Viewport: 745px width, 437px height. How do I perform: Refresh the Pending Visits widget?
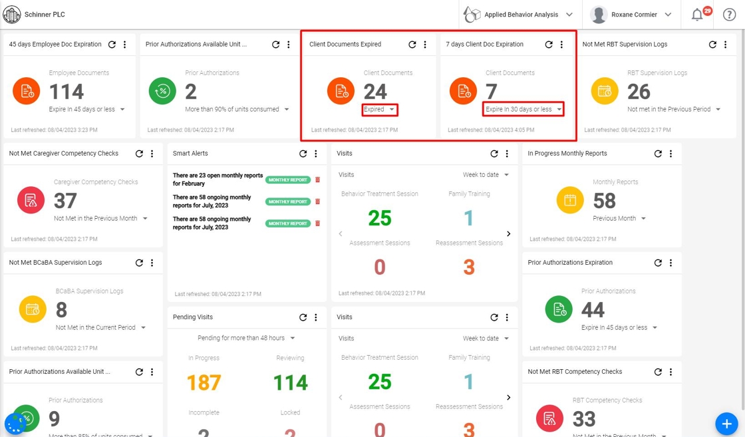pyautogui.click(x=303, y=317)
